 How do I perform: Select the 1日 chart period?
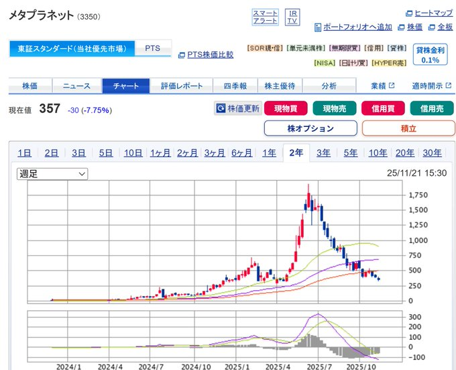pos(24,153)
